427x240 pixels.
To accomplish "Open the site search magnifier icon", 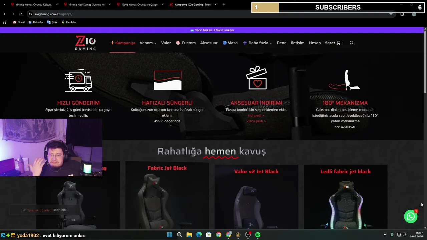I will point(352,43).
